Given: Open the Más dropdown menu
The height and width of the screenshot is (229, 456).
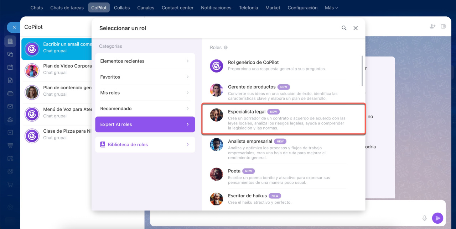Looking at the screenshot, I should [331, 7].
